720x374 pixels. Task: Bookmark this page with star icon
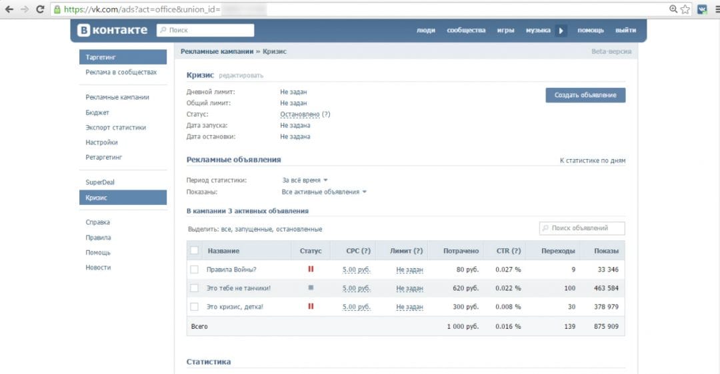pyautogui.click(x=685, y=9)
